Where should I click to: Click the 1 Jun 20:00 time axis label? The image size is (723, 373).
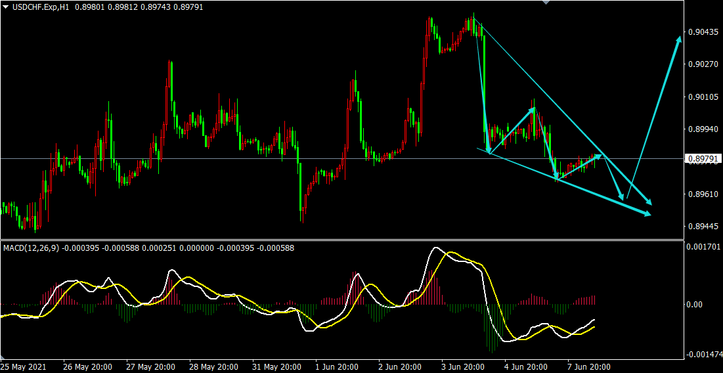pos(337,366)
